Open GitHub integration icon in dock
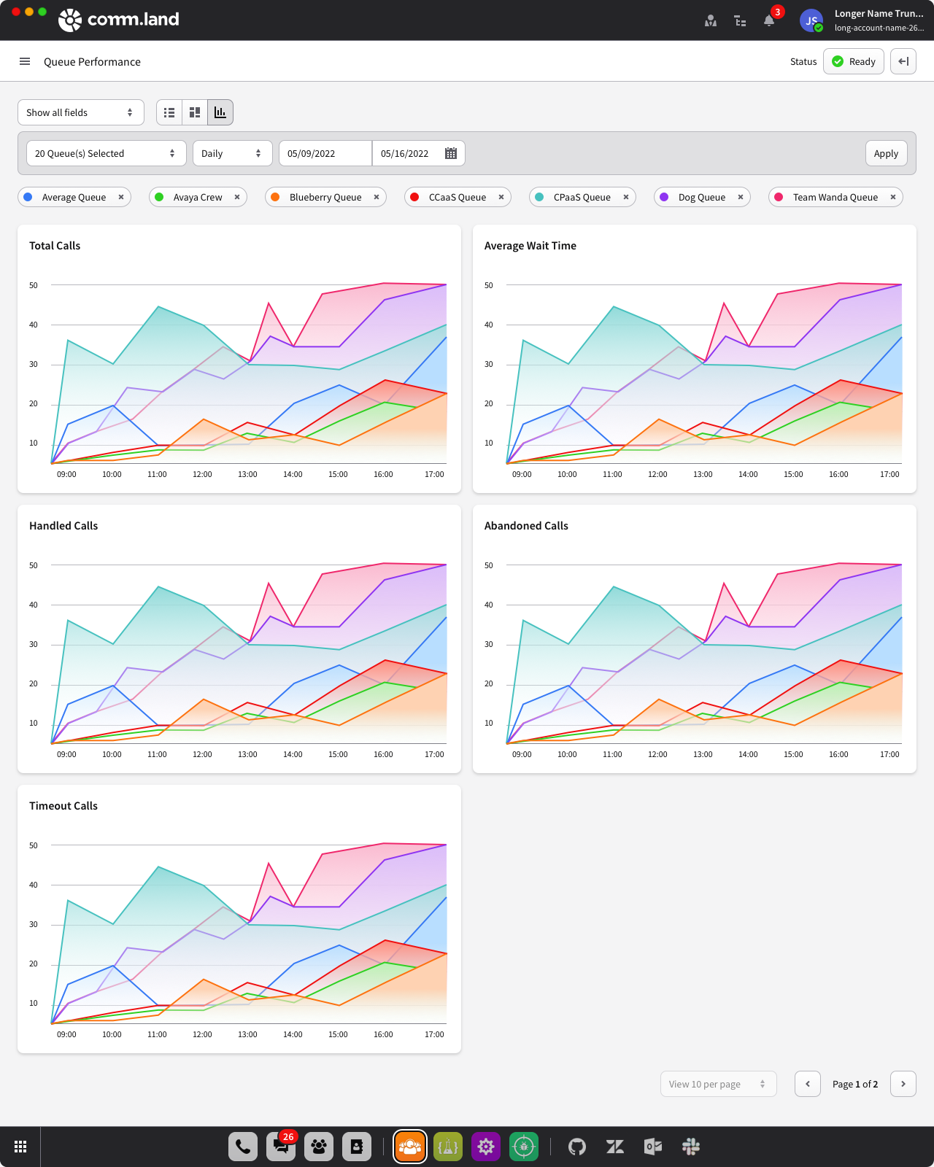The height and width of the screenshot is (1167, 934). tap(577, 1147)
